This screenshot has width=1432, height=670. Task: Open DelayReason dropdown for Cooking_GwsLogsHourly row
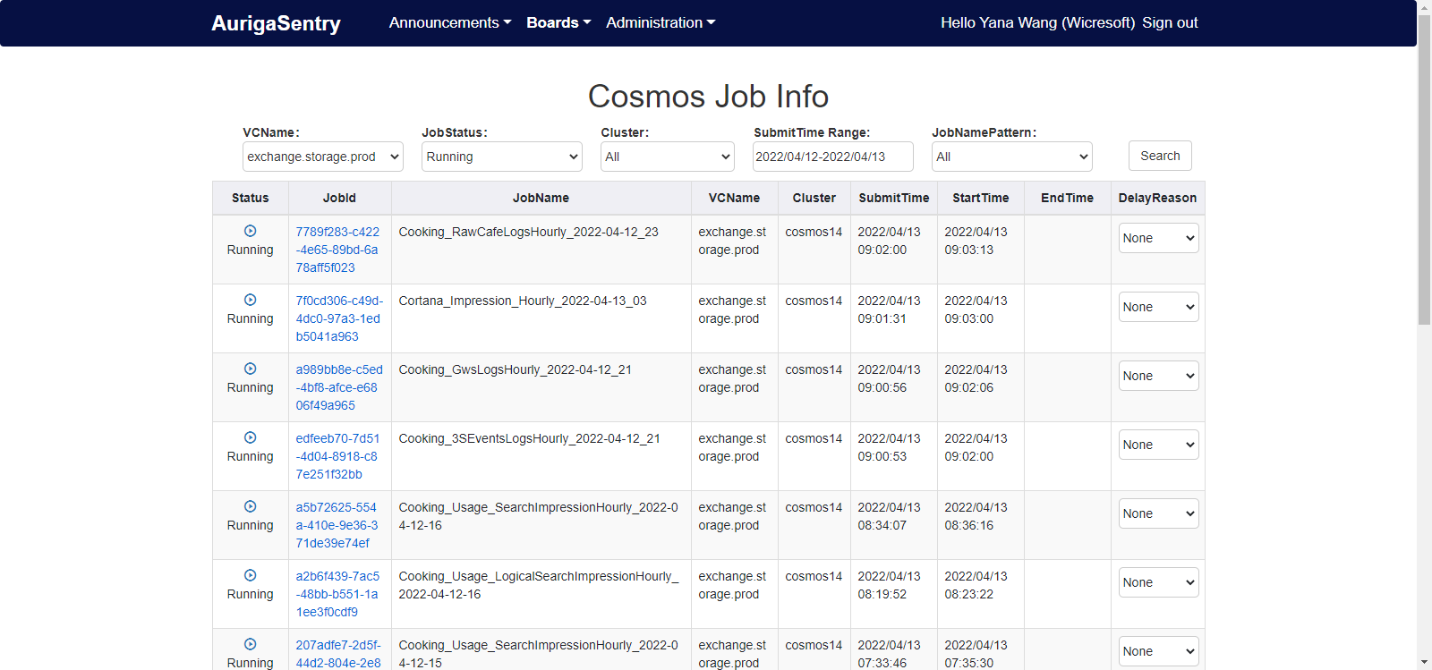pyautogui.click(x=1158, y=376)
